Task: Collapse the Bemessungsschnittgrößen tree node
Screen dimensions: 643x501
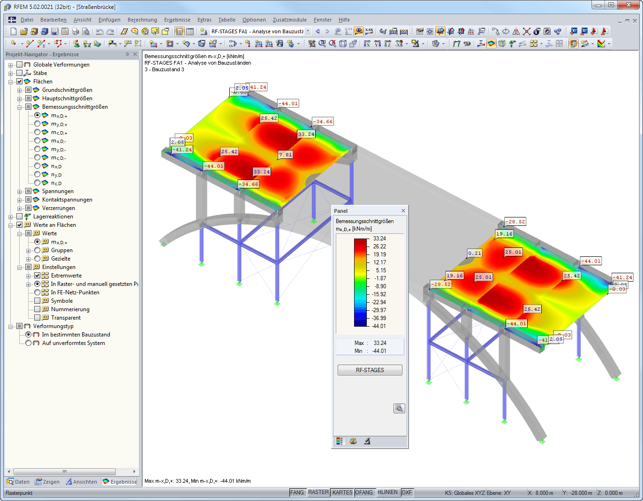Action: tap(19, 107)
